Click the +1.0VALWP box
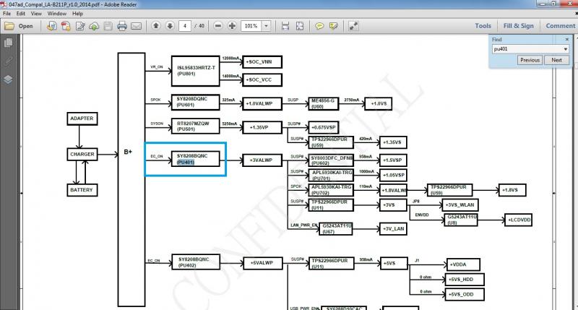 pyautogui.click(x=262, y=103)
